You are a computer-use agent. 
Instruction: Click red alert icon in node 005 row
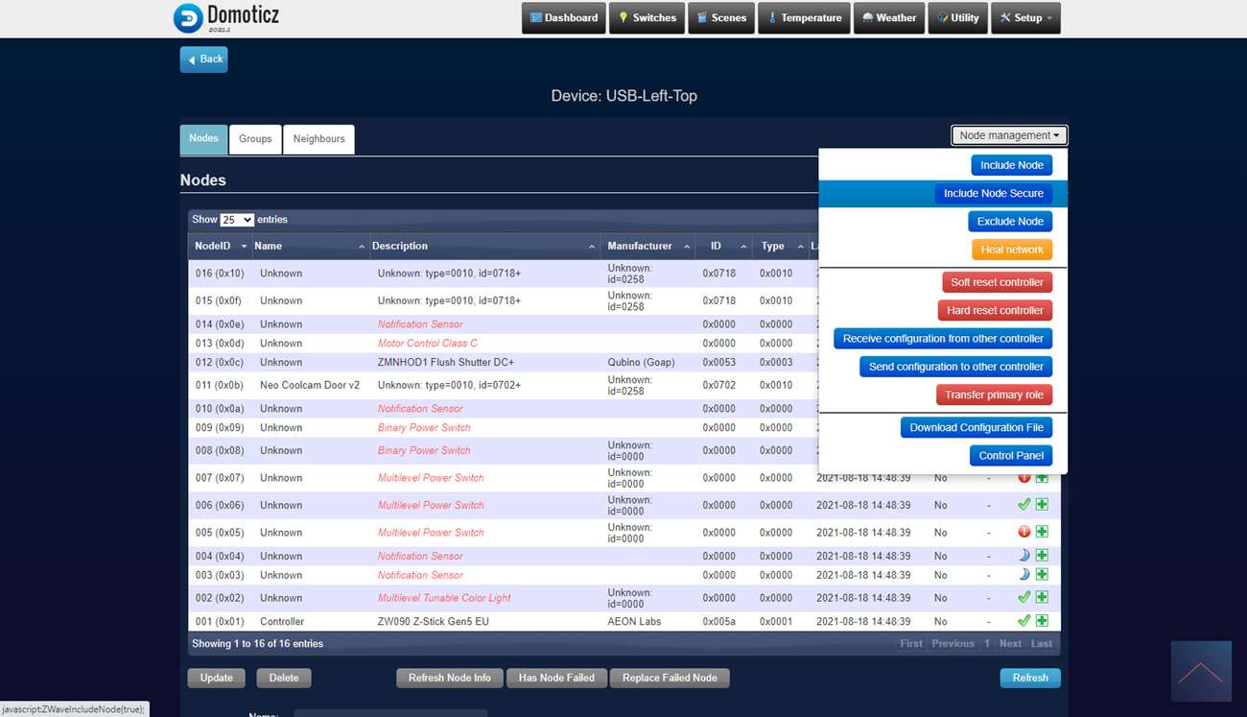coord(1023,532)
